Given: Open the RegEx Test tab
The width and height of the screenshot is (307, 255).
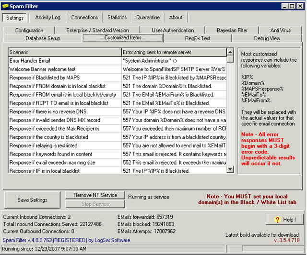Looking at the screenshot, I should (197, 38).
